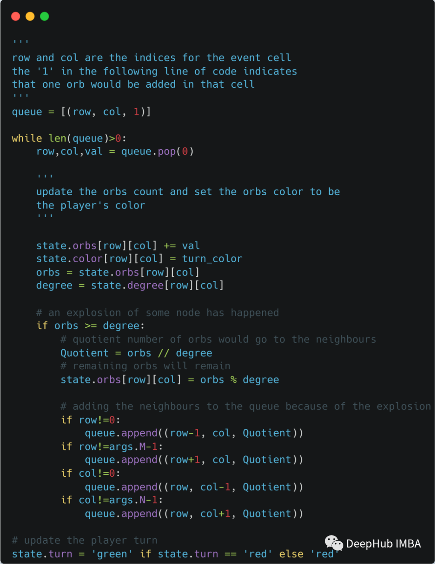435x564 pixels.
Task: Click the 'while len(queue)>0:' line
Action: coord(69,138)
